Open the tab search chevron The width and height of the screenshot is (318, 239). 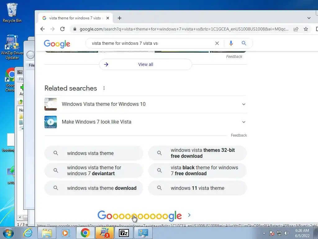pyautogui.click(x=309, y=18)
